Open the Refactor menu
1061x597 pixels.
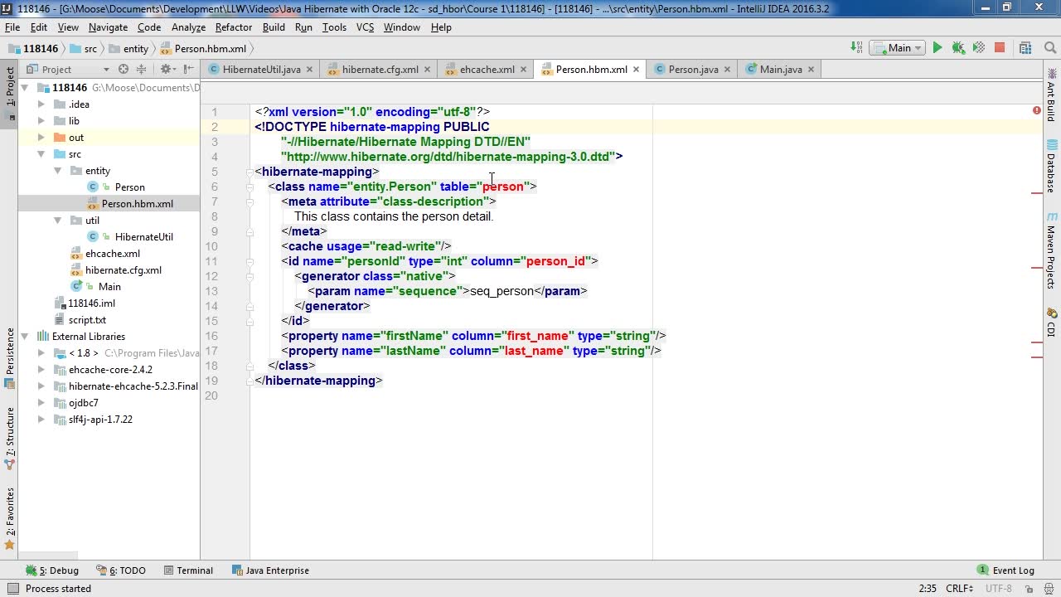click(x=234, y=27)
